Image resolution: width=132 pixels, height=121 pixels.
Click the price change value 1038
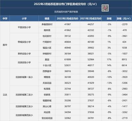click(124, 48)
